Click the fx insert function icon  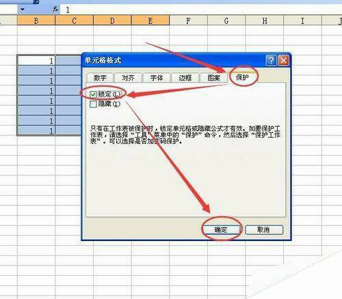coord(55,10)
